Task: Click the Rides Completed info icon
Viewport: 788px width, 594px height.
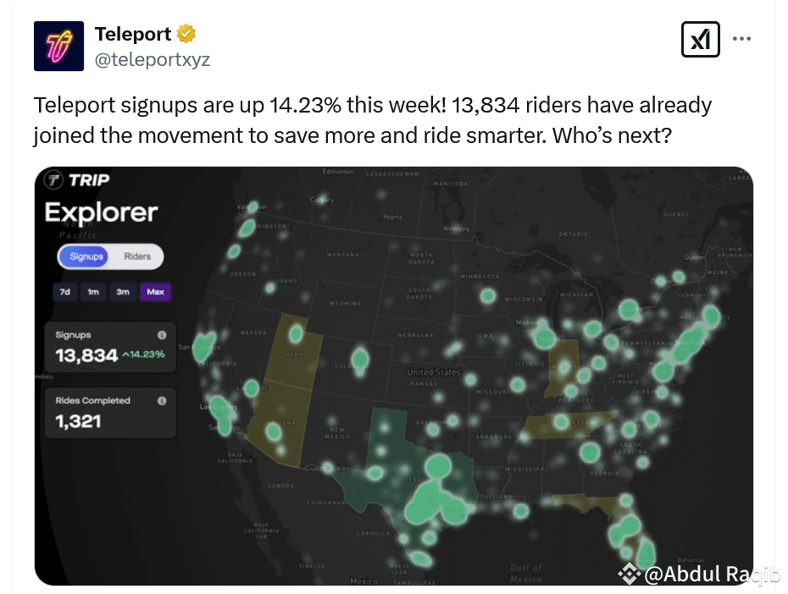Action: click(x=162, y=401)
